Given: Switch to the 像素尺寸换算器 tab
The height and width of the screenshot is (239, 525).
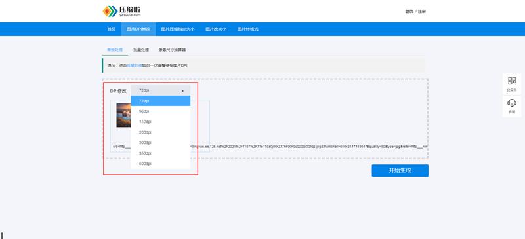Looking at the screenshot, I should 172,50.
